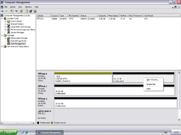The image size is (181, 135).
Task: Select Disk Defragmenter in the Storage tree
Action: click(18, 41)
